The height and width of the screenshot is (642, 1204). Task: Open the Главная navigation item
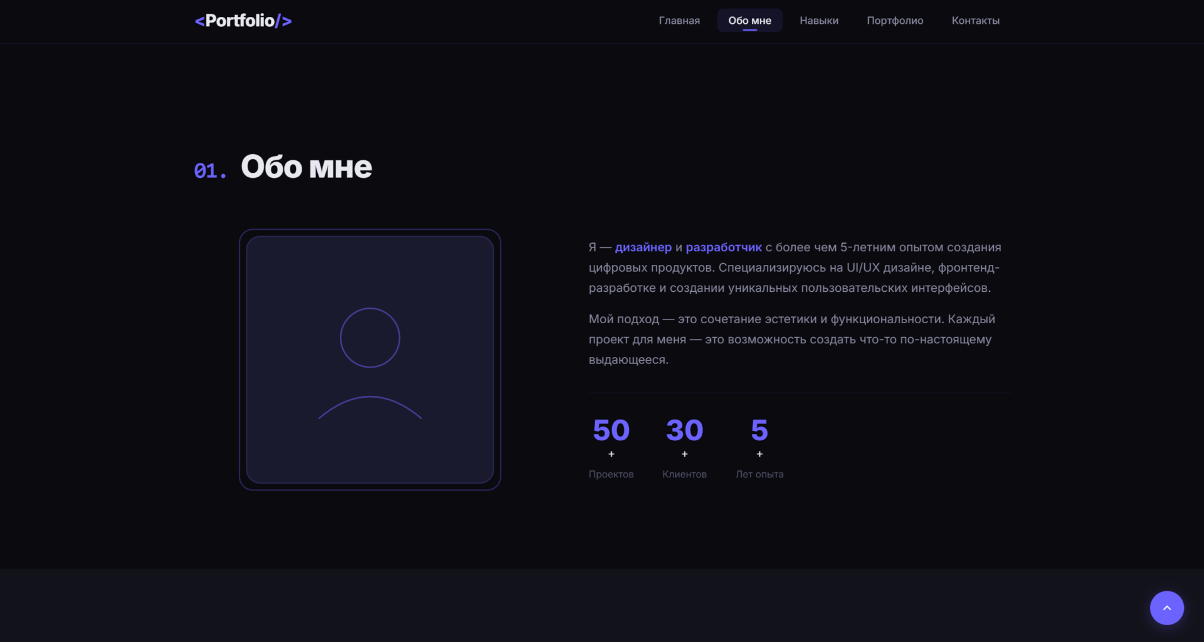tap(679, 21)
